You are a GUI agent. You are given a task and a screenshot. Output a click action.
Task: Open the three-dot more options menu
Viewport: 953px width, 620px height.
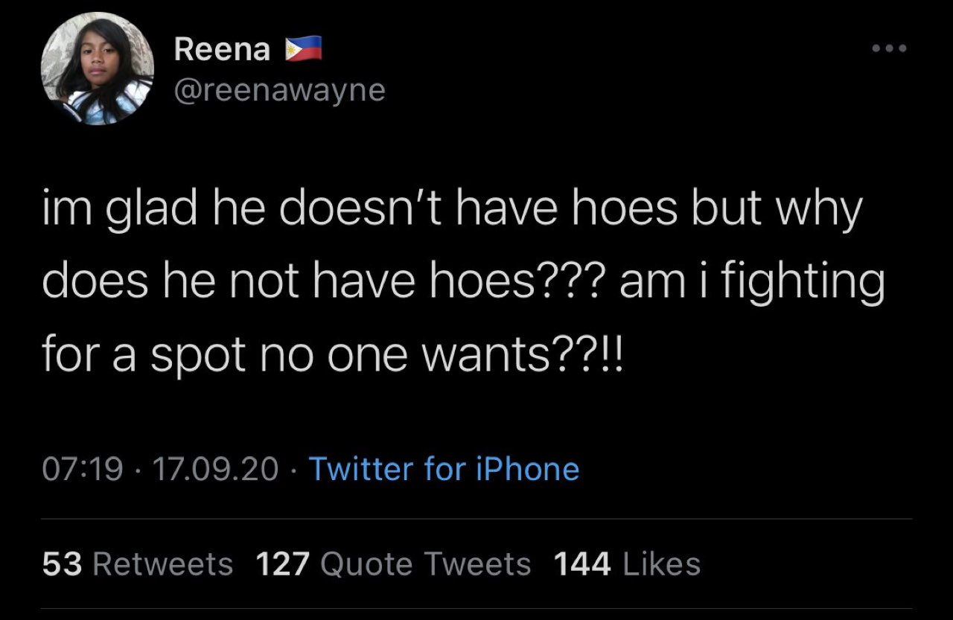pyautogui.click(x=890, y=49)
